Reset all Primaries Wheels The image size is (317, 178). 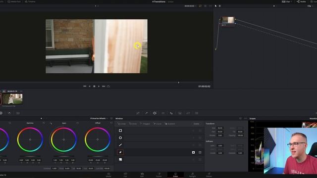[111, 119]
